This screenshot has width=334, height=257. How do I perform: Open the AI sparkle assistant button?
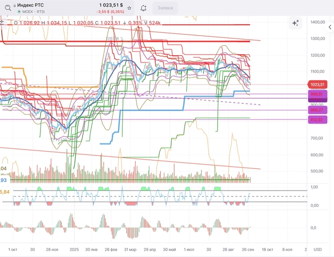tap(296, 23)
